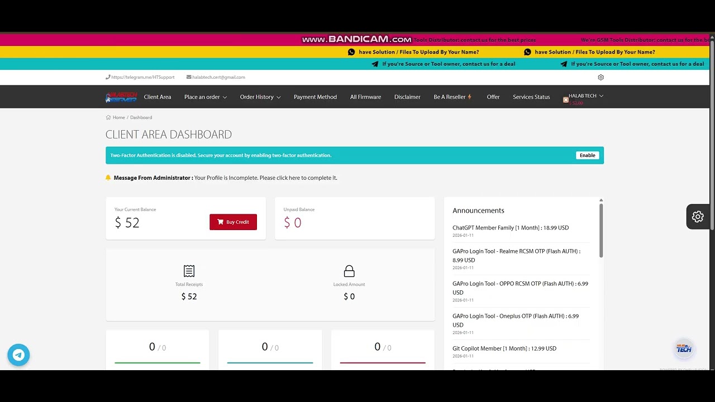Click the Unpaid Balance $ 0 value
The height and width of the screenshot is (402, 715).
click(x=292, y=223)
